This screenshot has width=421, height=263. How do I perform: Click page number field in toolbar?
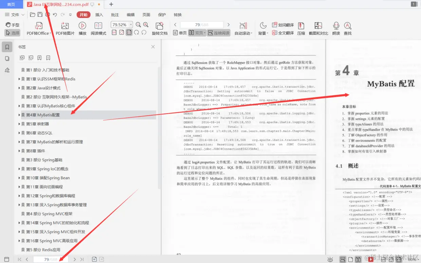(x=202, y=24)
